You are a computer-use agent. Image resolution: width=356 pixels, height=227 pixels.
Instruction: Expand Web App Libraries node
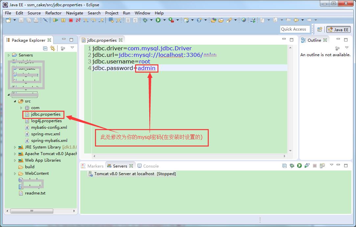pyautogui.click(x=15, y=160)
